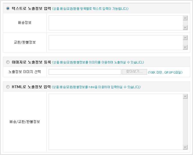This screenshot has width=193, height=155.
Task: Click the 배송/교환/환불정보 HTML text area
Action: click(x=115, y=122)
